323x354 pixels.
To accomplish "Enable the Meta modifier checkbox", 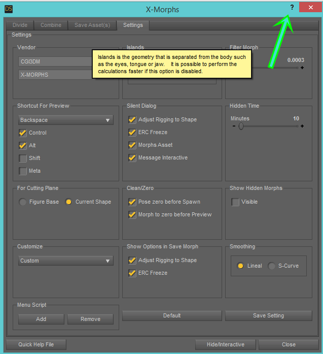I will (22, 171).
